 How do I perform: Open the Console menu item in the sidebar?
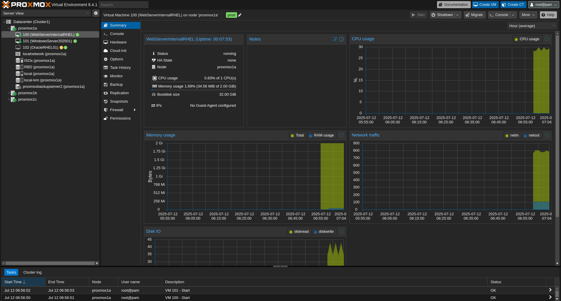[x=121, y=34]
